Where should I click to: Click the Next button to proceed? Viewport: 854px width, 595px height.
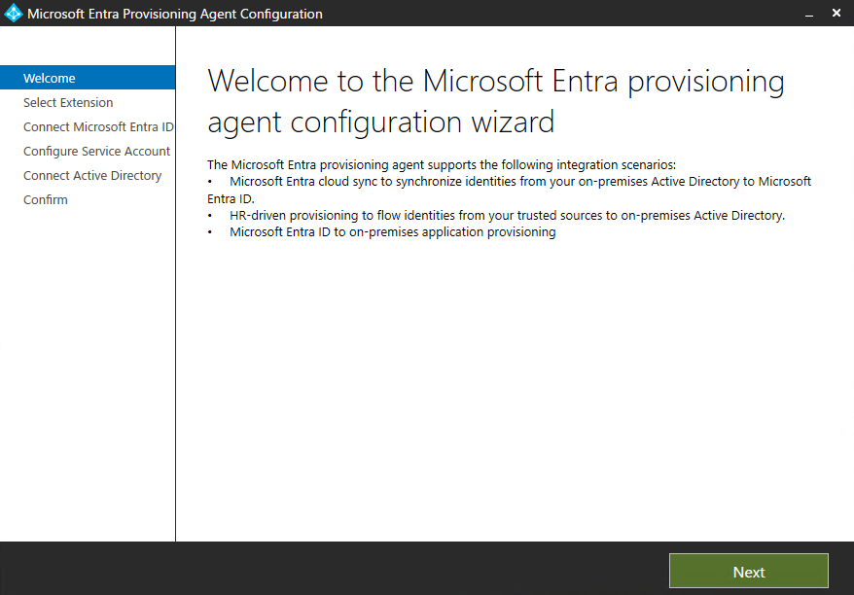coord(748,571)
